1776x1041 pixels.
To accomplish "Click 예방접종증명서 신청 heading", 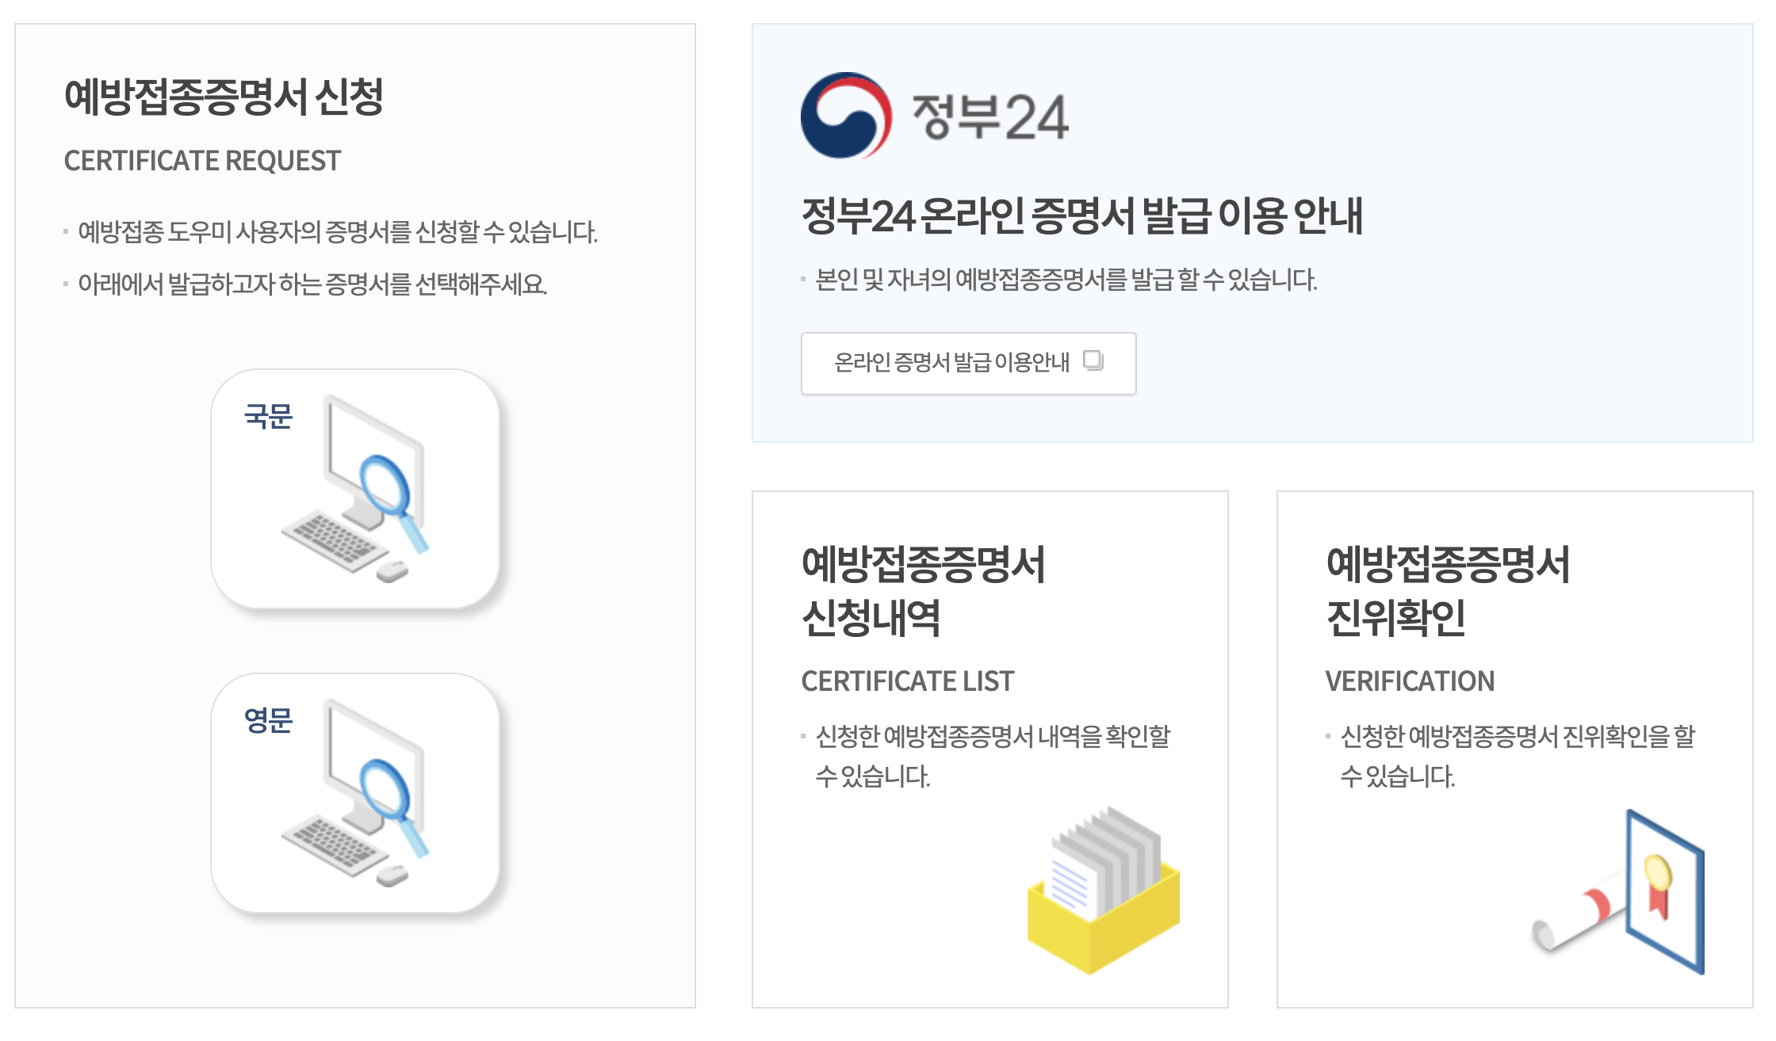I will tap(224, 97).
